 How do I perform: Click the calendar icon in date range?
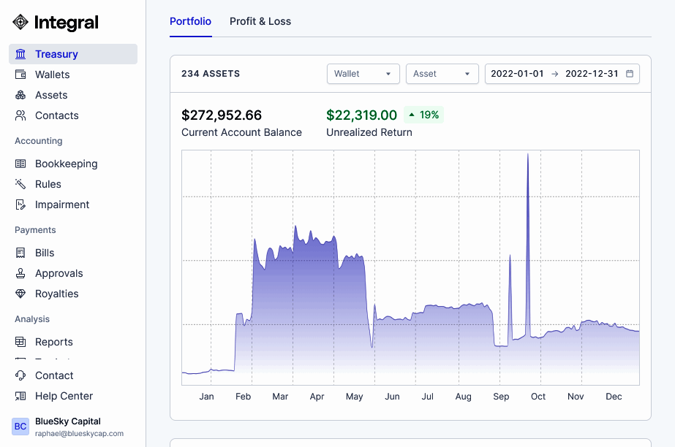630,74
